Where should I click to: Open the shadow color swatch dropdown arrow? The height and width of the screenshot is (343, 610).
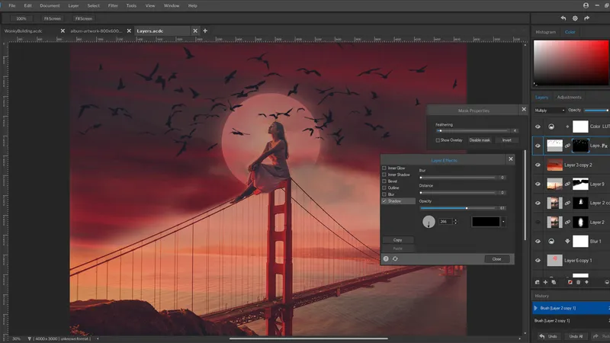[x=503, y=222]
